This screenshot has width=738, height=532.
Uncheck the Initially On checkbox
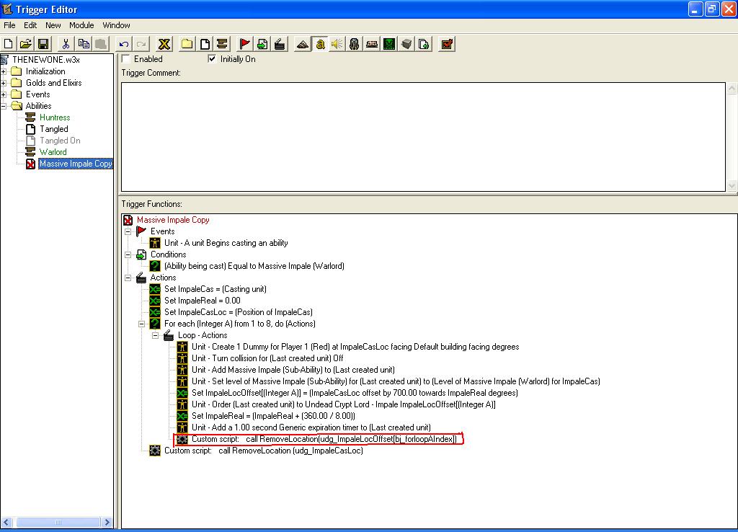point(212,59)
